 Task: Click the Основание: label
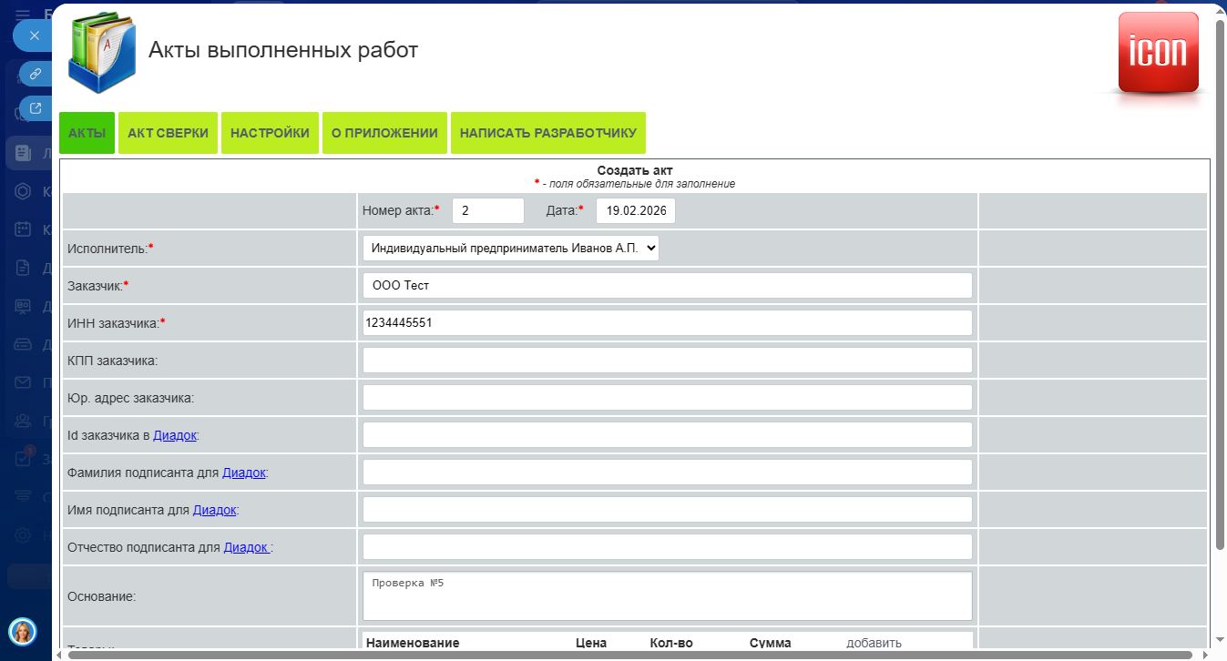tap(102, 596)
